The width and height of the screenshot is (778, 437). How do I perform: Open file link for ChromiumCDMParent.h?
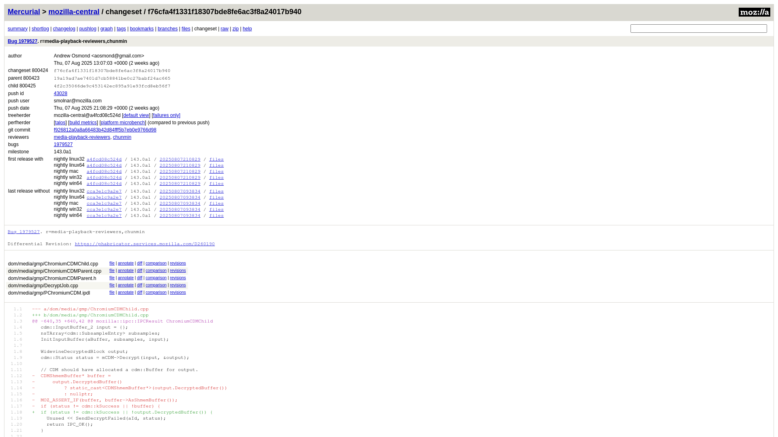(112, 278)
